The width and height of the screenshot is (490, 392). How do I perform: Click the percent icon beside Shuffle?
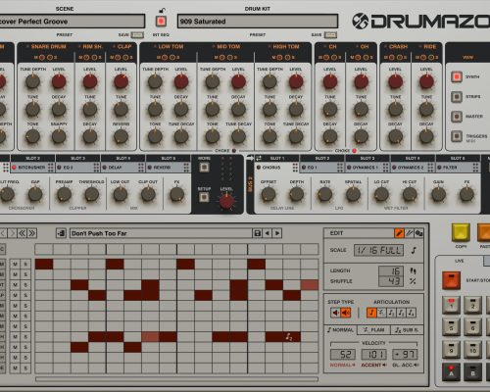point(413,281)
